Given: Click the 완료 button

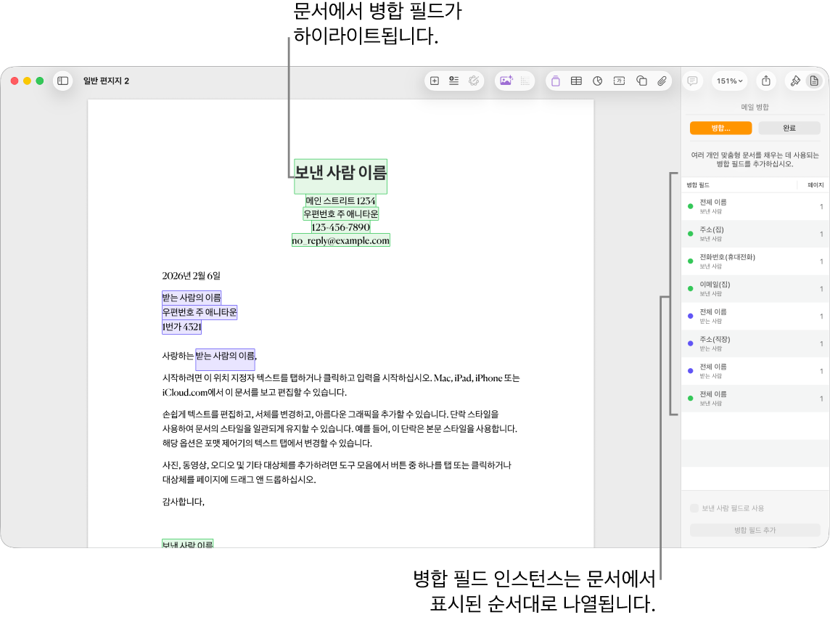Looking at the screenshot, I should (x=789, y=128).
